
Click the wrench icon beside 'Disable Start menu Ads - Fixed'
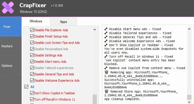[x=106, y=29]
